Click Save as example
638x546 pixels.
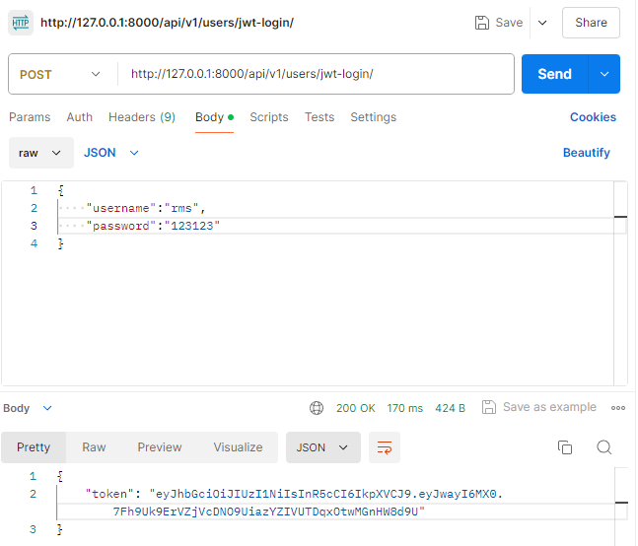[x=539, y=407]
